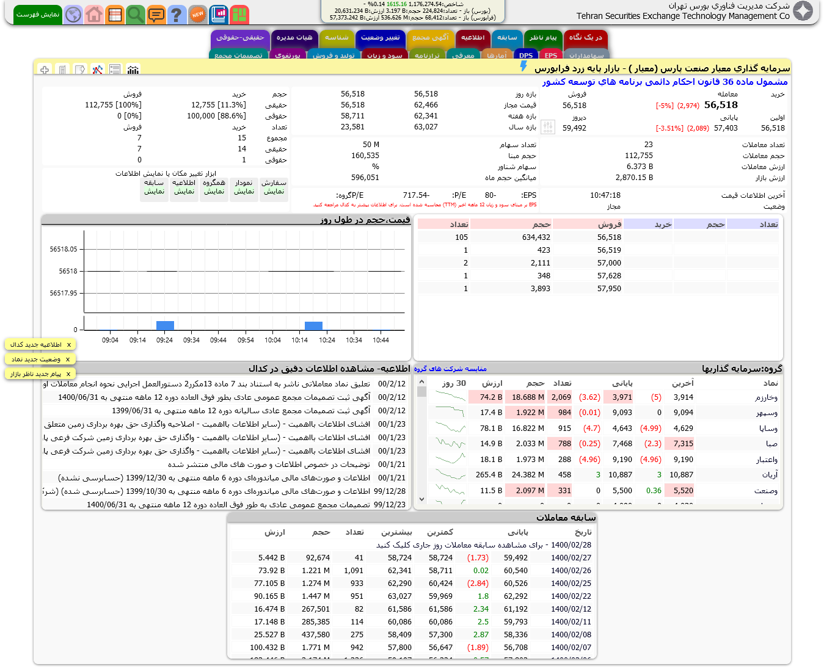Open the red-green tiles layout icon
The width and height of the screenshot is (824, 669).
tap(239, 14)
